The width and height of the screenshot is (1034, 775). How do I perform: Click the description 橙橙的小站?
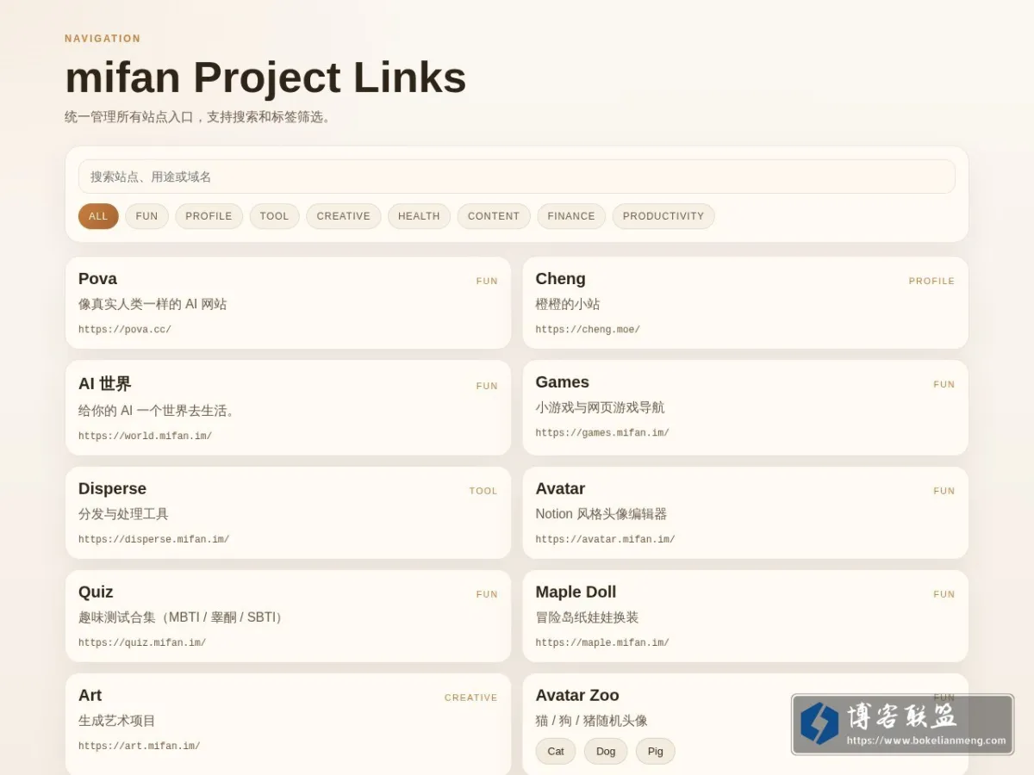pyautogui.click(x=568, y=304)
